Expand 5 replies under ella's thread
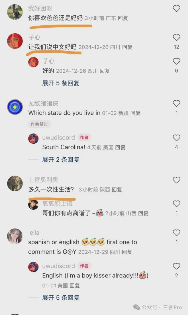This screenshot has height=315, width=188. (61, 298)
